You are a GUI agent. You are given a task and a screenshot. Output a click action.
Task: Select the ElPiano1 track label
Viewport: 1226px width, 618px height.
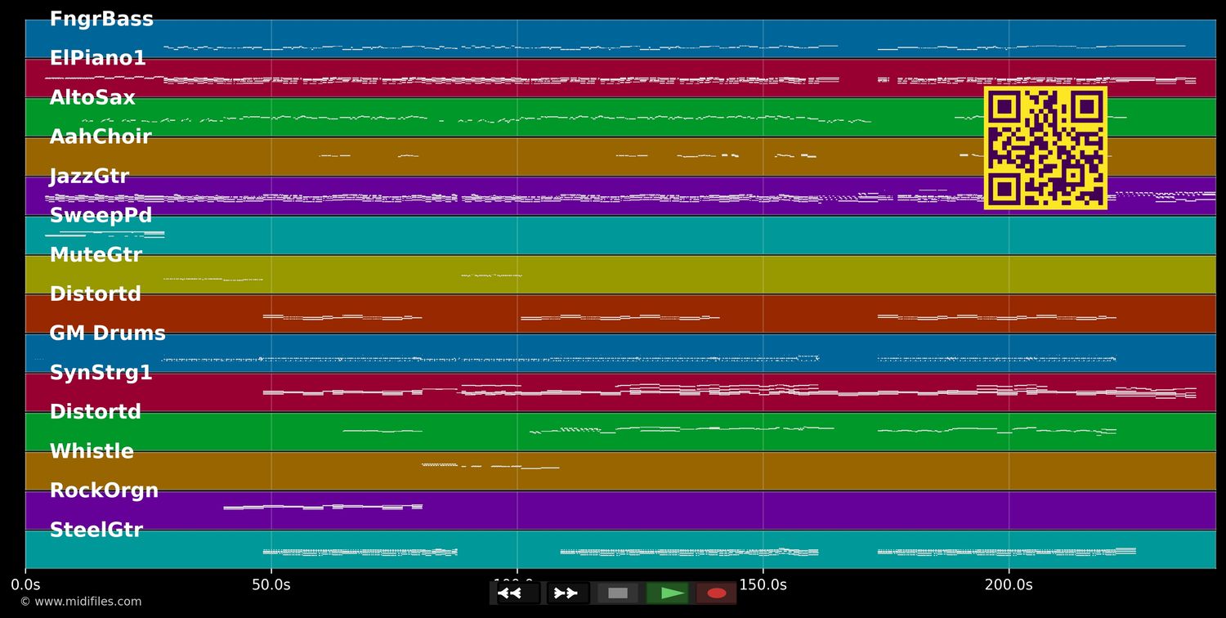click(x=97, y=59)
